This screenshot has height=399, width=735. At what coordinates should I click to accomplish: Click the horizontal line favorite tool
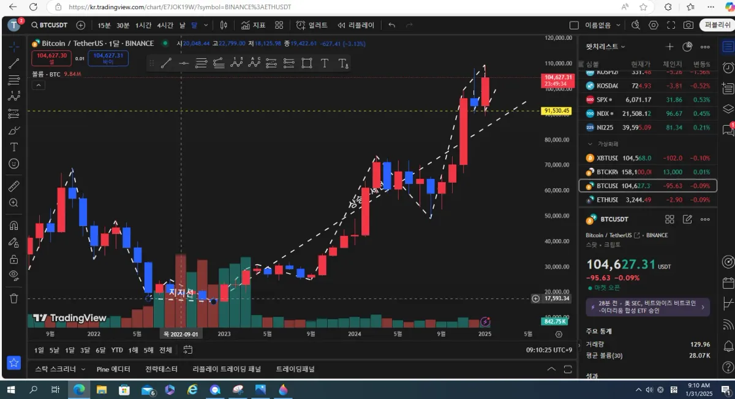pyautogui.click(x=184, y=63)
